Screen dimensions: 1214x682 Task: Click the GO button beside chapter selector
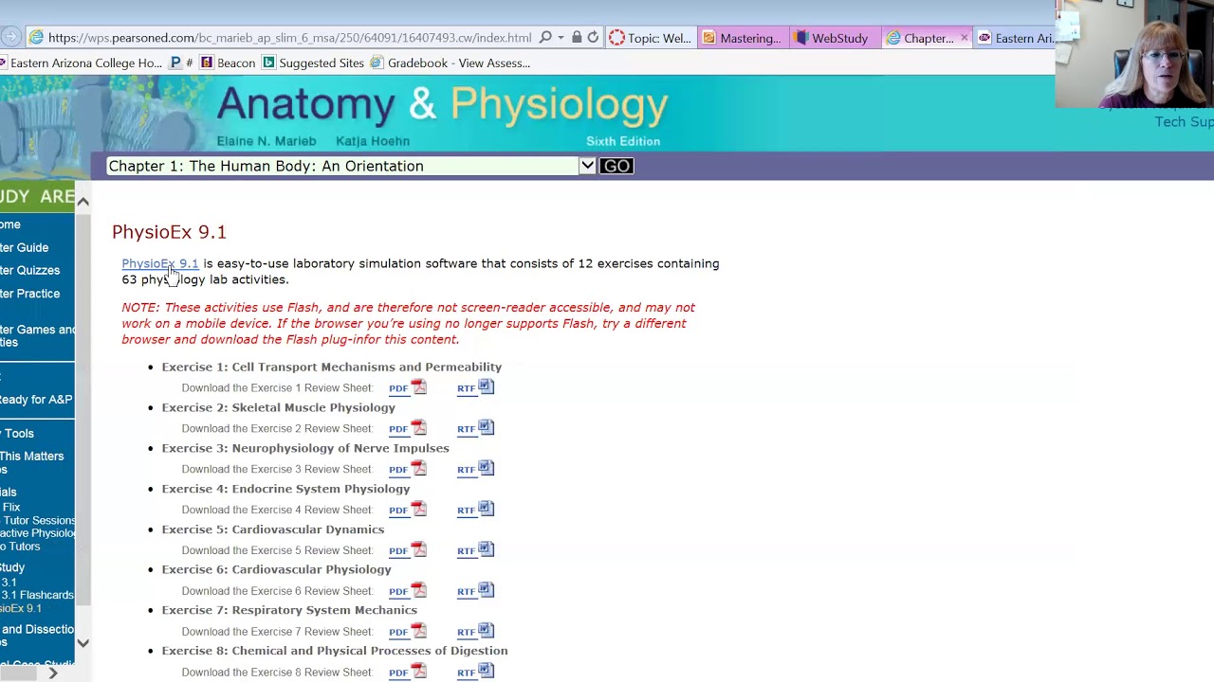[616, 166]
